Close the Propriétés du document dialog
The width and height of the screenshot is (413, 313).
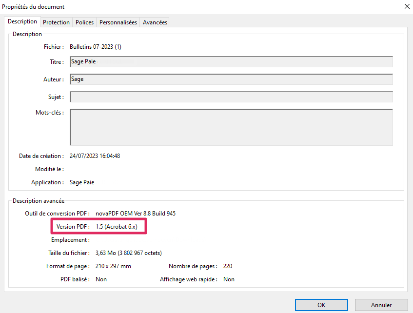click(x=407, y=6)
